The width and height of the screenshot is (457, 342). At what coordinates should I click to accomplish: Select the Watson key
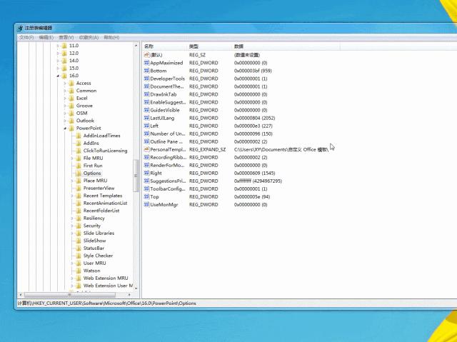91,271
